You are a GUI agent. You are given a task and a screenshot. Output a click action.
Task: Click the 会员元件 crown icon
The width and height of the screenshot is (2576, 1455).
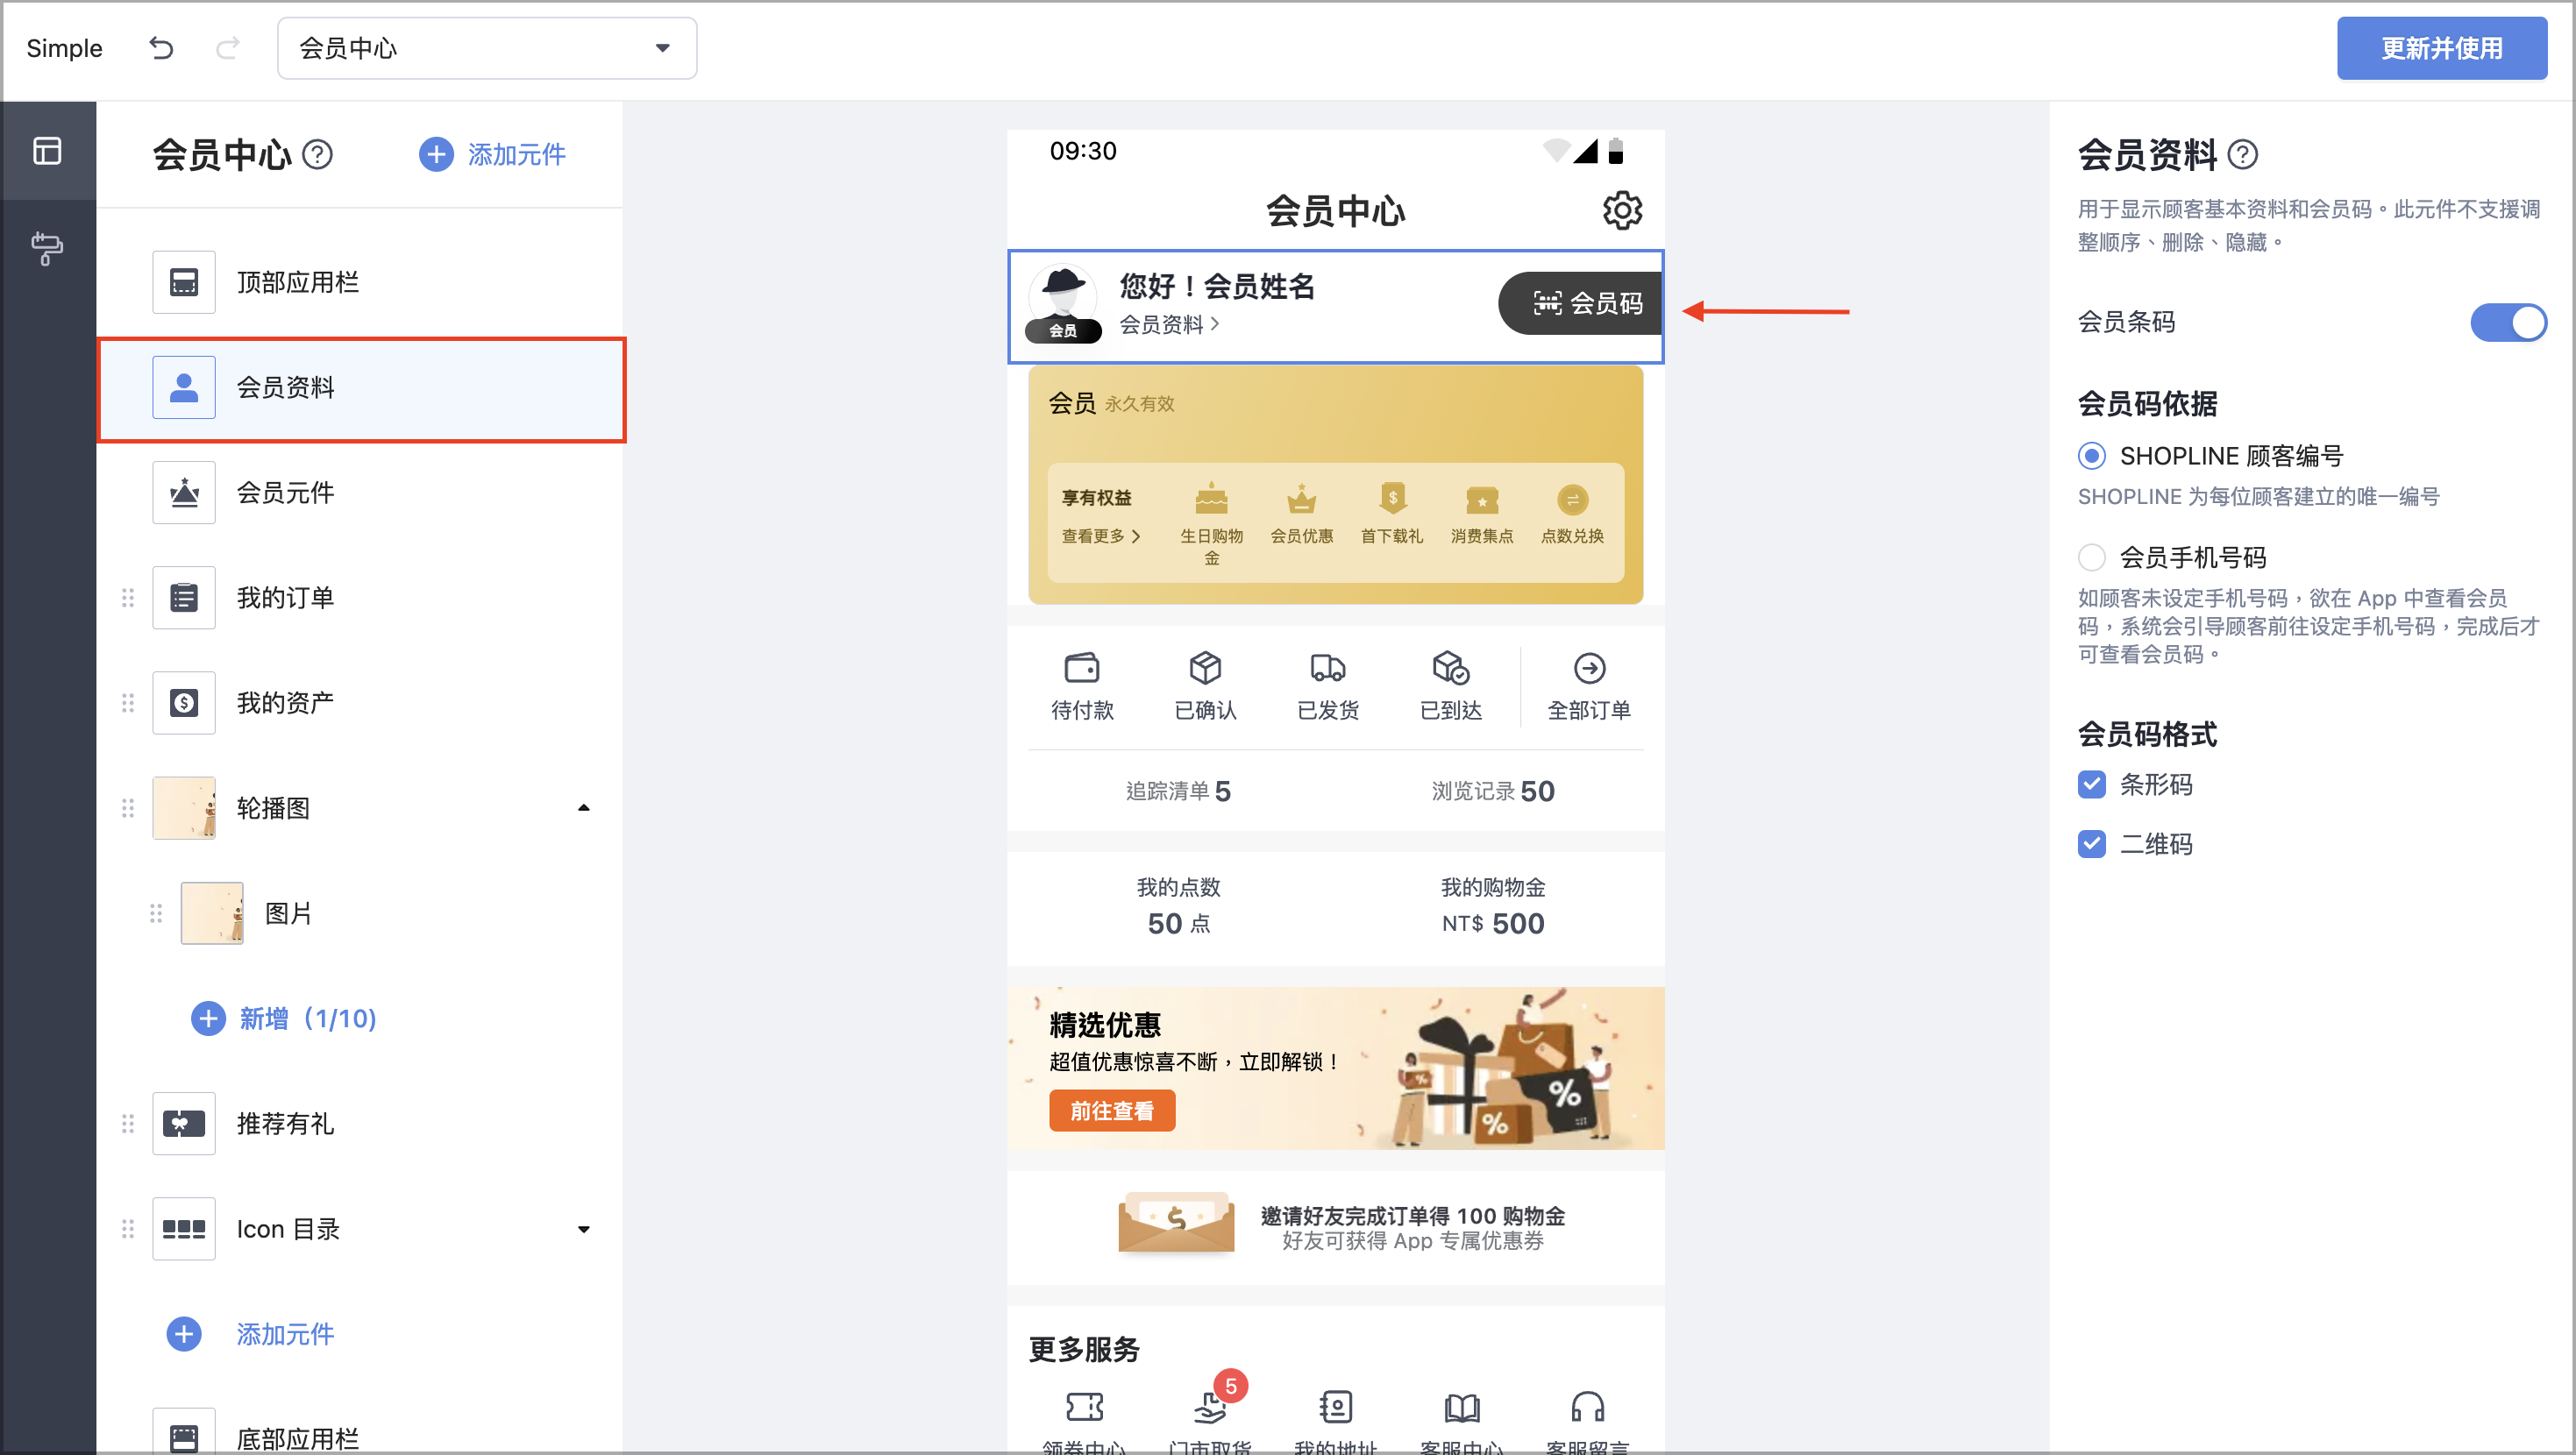(x=184, y=493)
